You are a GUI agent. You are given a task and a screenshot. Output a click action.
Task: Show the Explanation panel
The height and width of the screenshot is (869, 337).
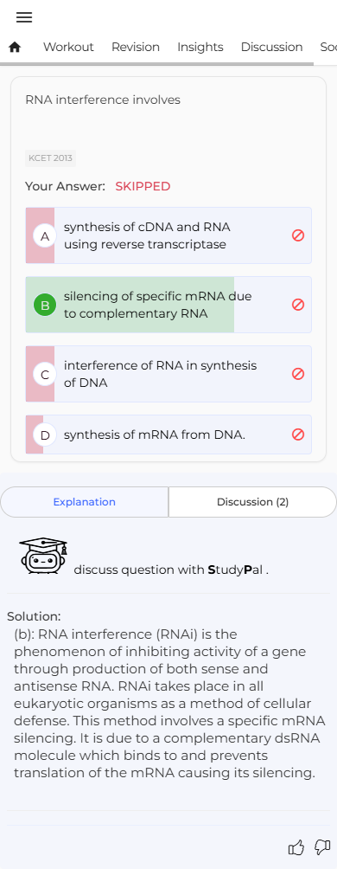[85, 502]
